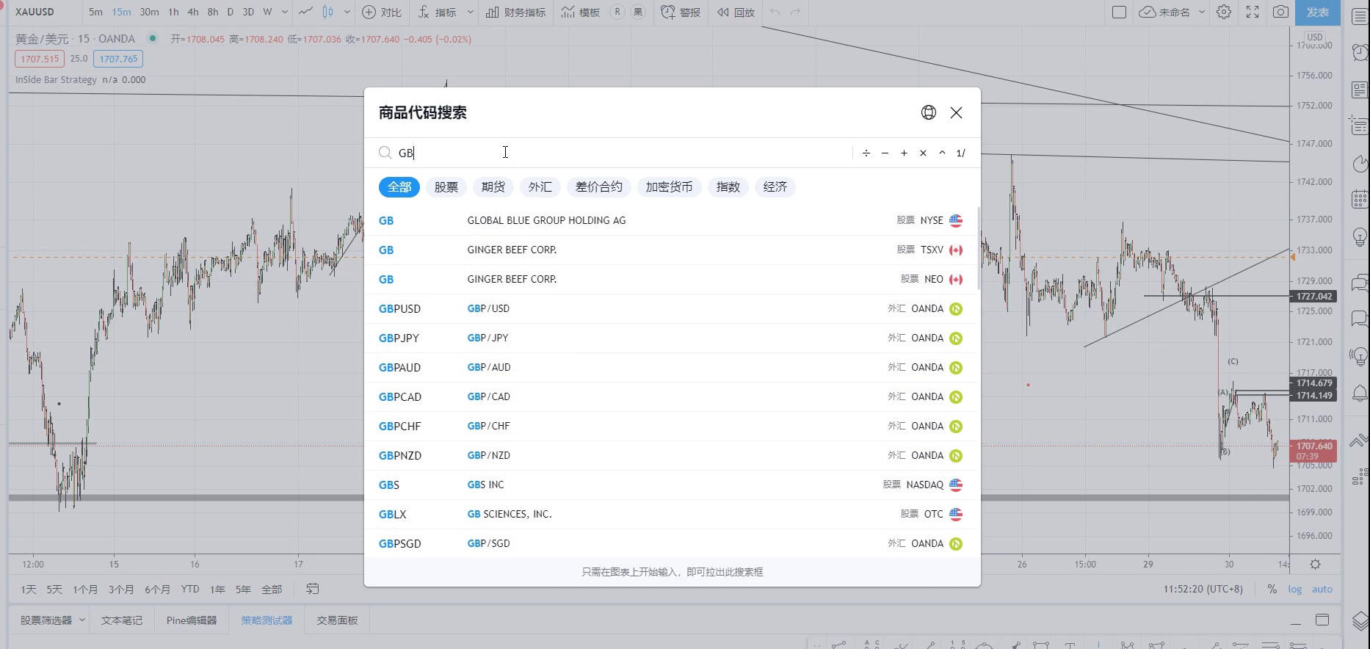Expand the 未命名 layout dropdown arrow
This screenshot has height=649, width=1370.
pos(1202,12)
